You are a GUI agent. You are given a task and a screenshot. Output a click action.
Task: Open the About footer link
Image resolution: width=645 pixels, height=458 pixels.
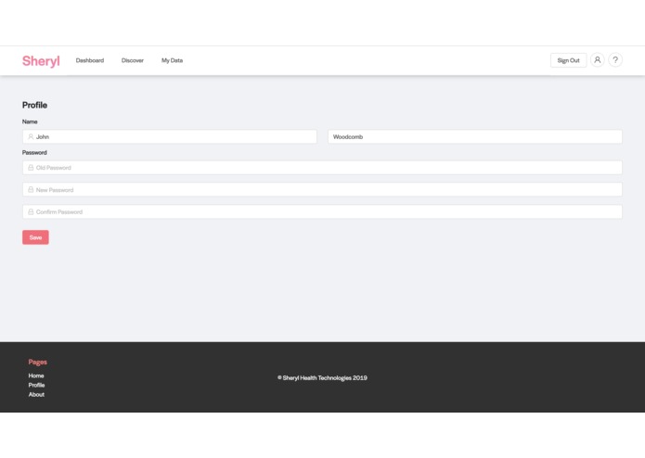[x=36, y=394]
